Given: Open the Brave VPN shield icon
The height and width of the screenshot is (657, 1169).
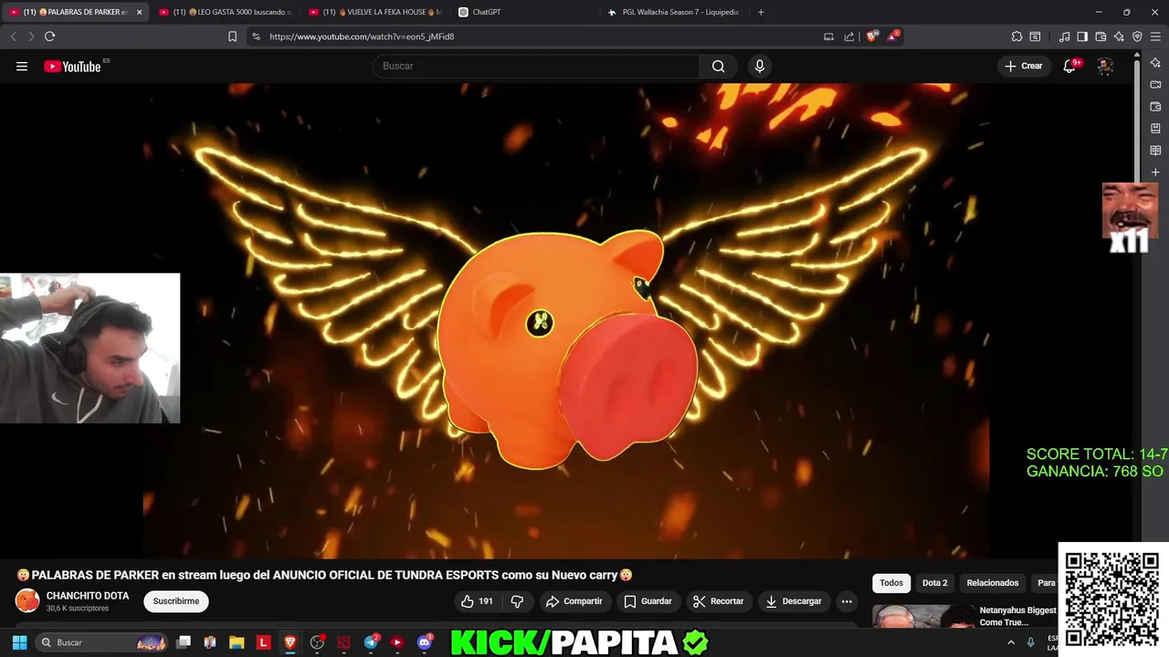Looking at the screenshot, I should point(1137,36).
